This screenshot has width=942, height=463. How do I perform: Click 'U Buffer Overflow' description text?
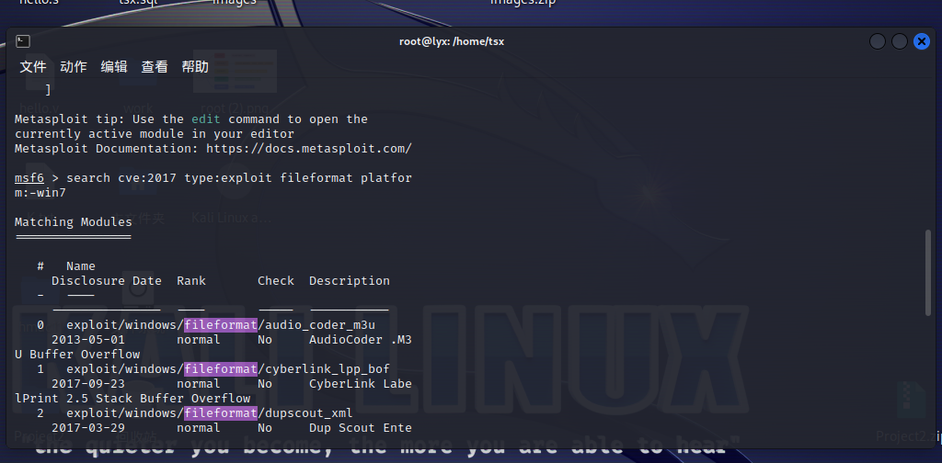pos(77,355)
